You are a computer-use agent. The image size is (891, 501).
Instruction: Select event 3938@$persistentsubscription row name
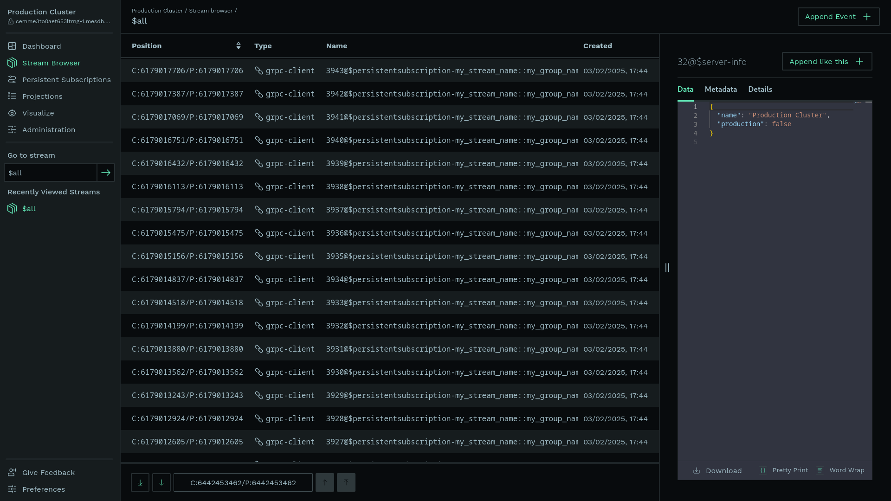click(x=452, y=186)
